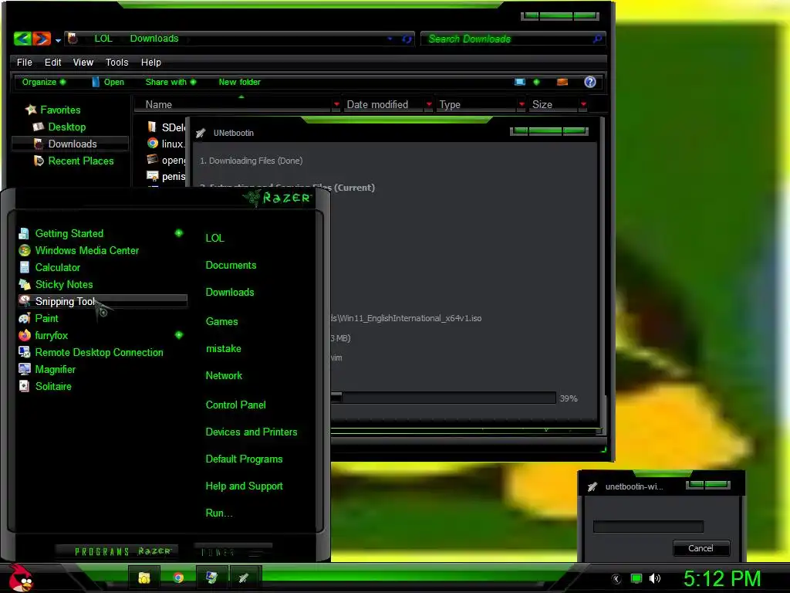Click Run... in the Start menu
Viewport: 790px width, 593px height.
tap(219, 513)
